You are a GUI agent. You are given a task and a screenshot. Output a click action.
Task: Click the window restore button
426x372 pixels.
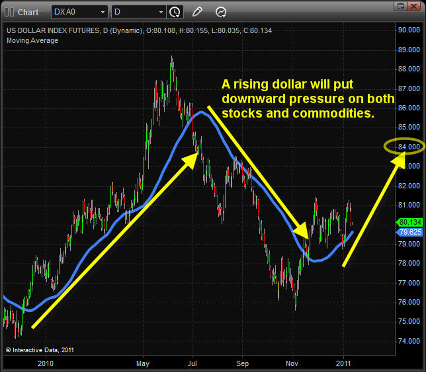click(x=400, y=6)
